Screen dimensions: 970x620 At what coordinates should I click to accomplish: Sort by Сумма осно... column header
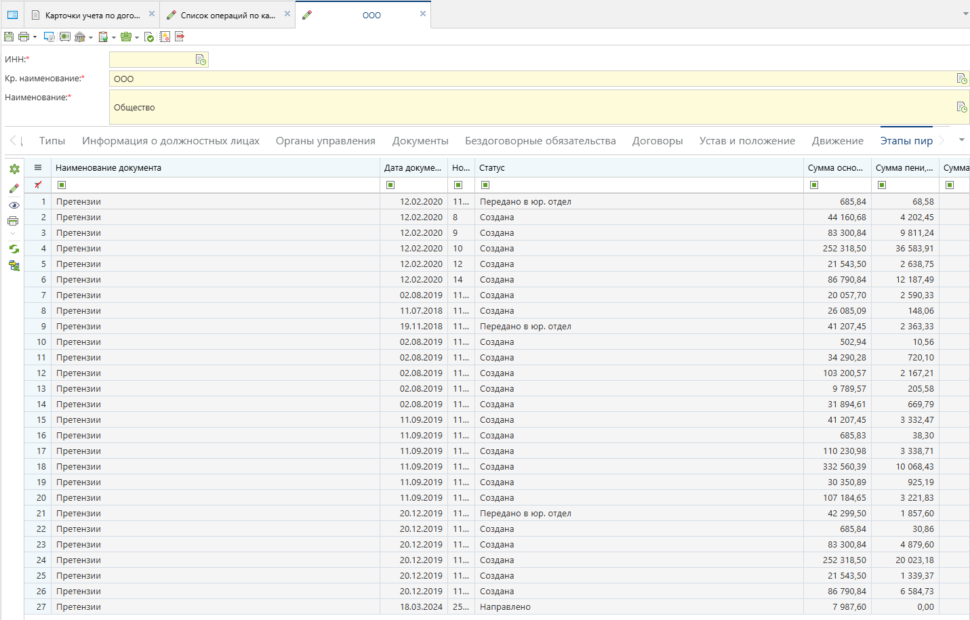coord(838,167)
